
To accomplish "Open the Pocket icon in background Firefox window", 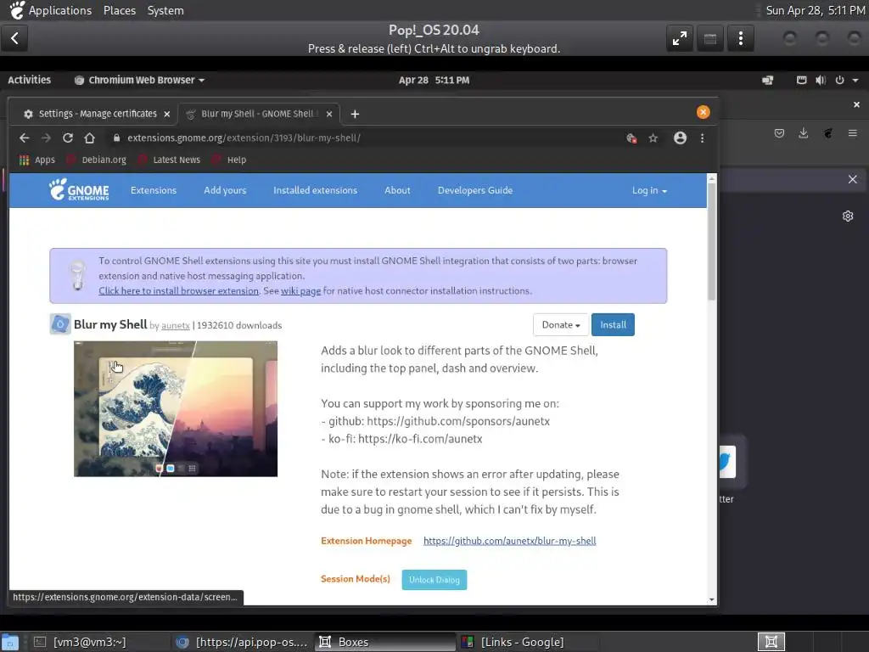I will (779, 133).
